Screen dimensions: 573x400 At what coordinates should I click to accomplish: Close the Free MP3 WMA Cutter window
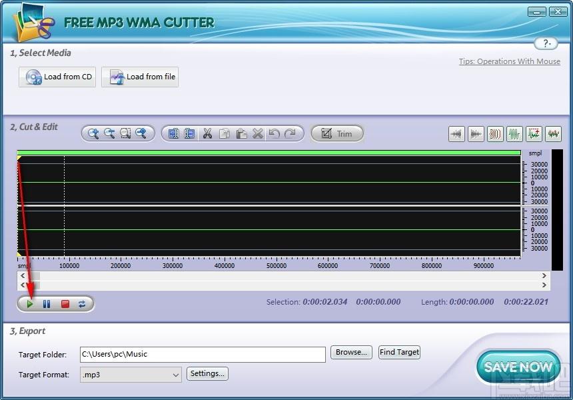[558, 12]
